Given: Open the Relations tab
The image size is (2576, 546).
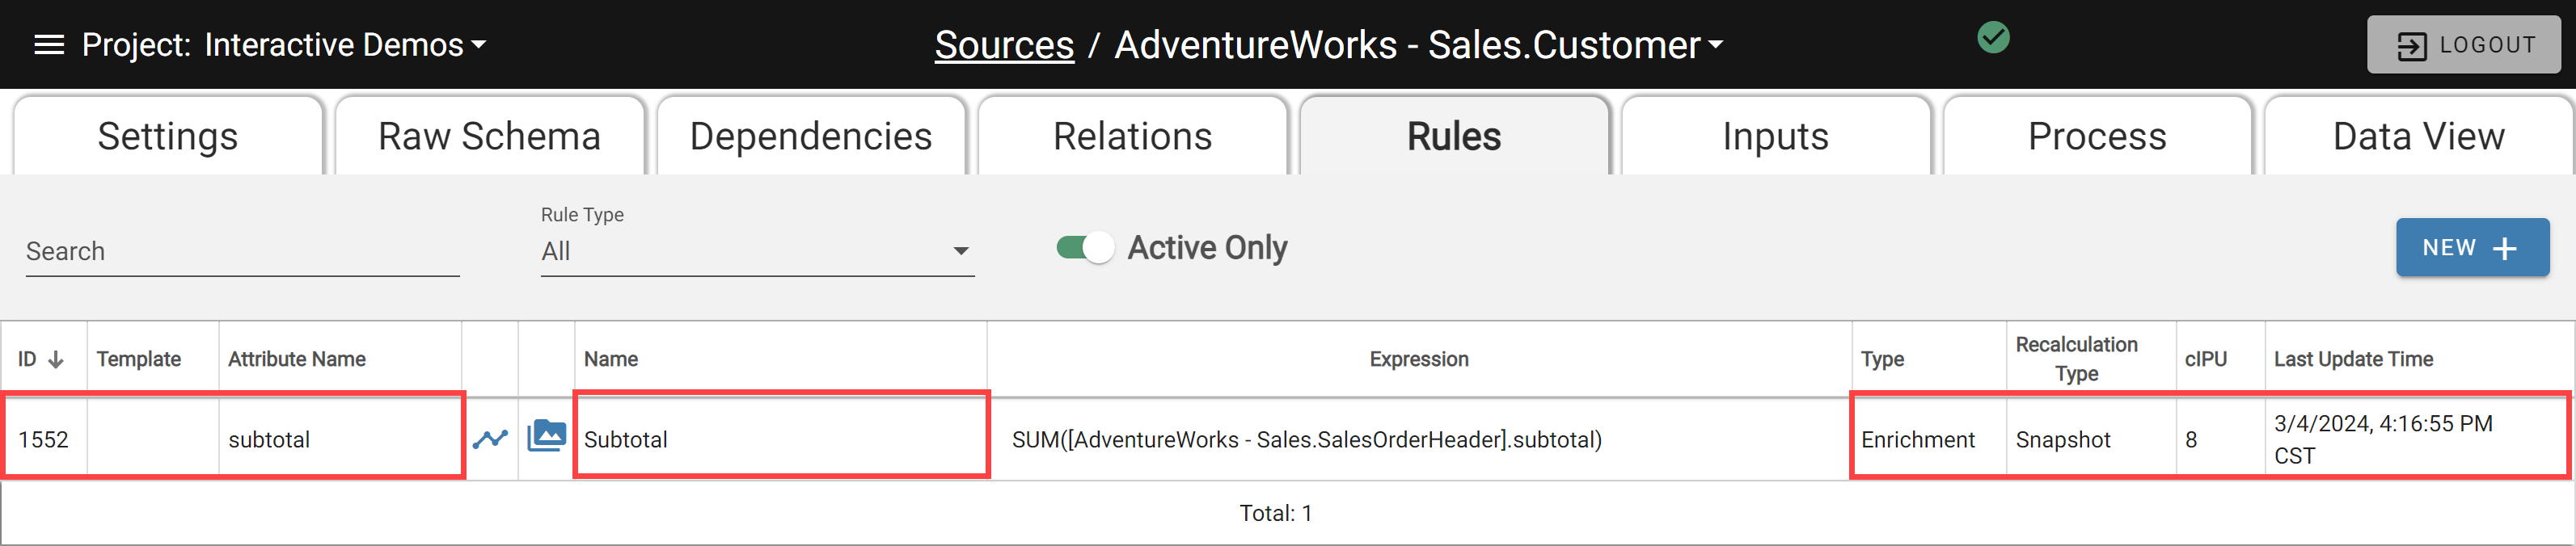Looking at the screenshot, I should tap(1132, 136).
